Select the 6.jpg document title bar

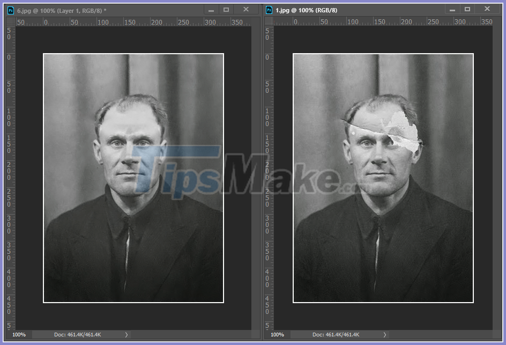click(x=80, y=9)
